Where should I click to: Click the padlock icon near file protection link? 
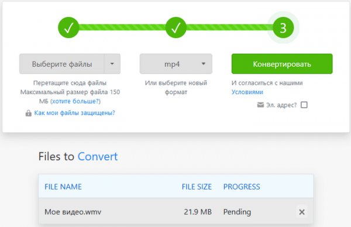pos(29,113)
